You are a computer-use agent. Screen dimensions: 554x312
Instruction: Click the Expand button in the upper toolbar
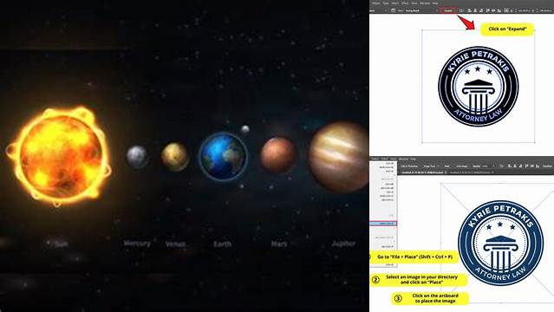tap(448, 10)
